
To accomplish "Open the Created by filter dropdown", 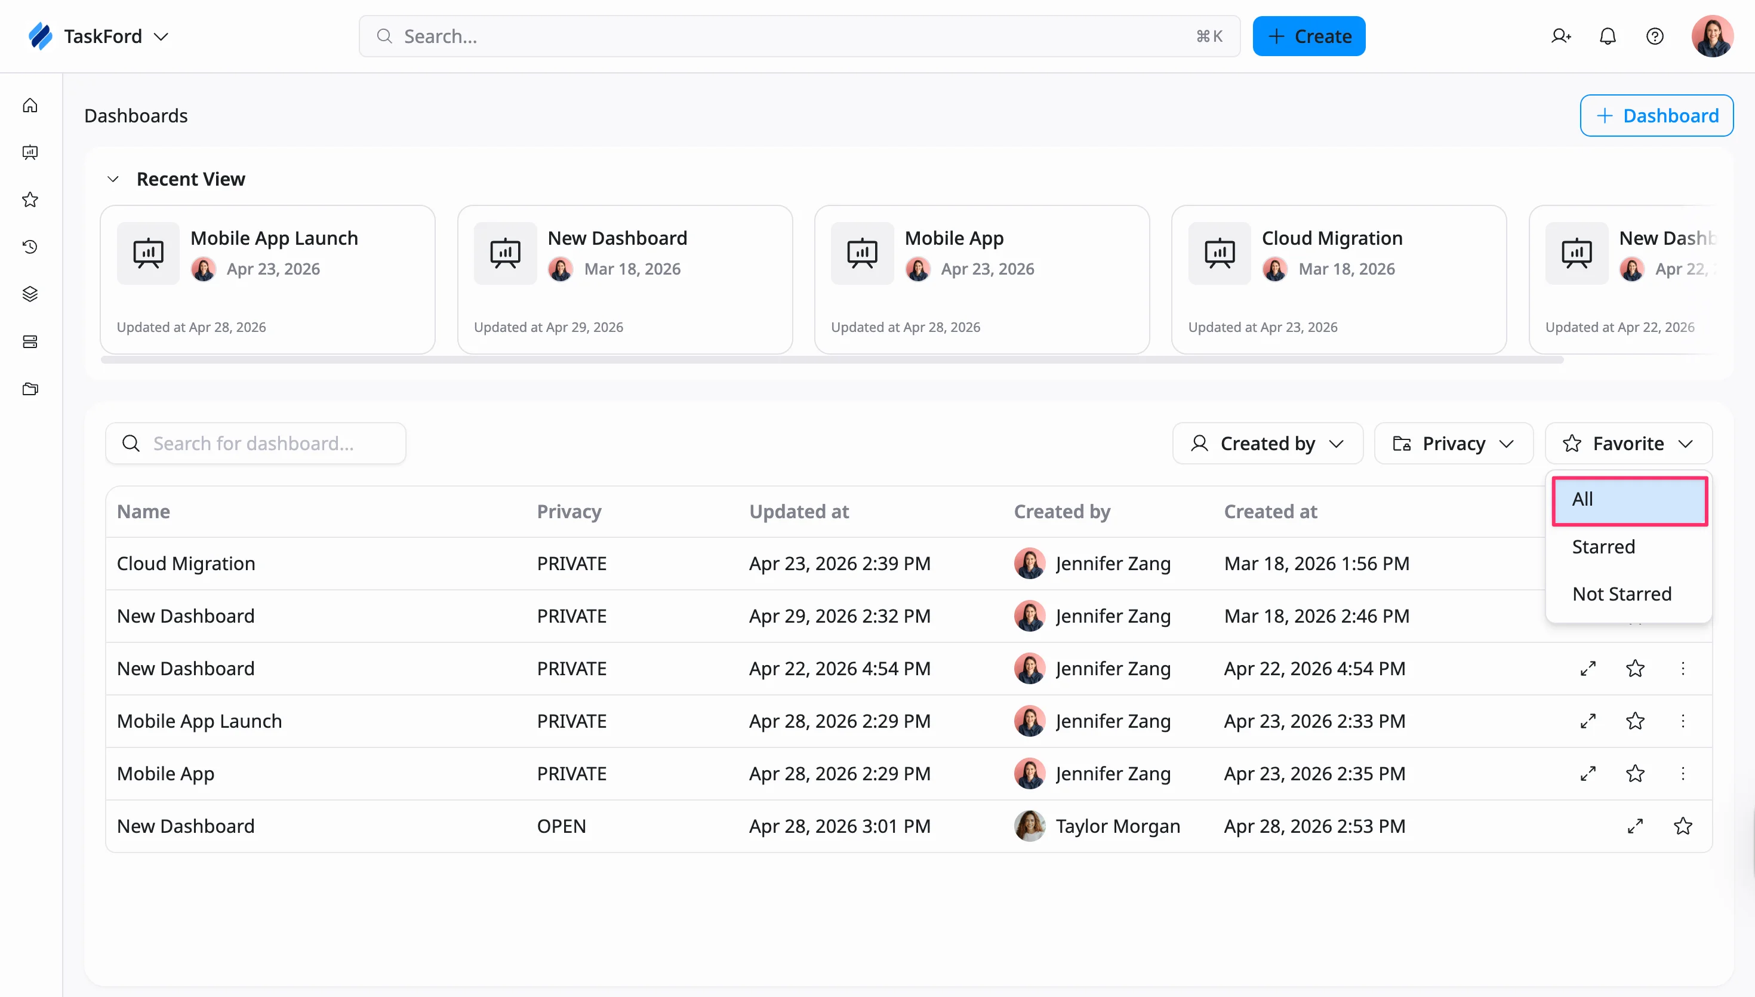I will click(1268, 444).
